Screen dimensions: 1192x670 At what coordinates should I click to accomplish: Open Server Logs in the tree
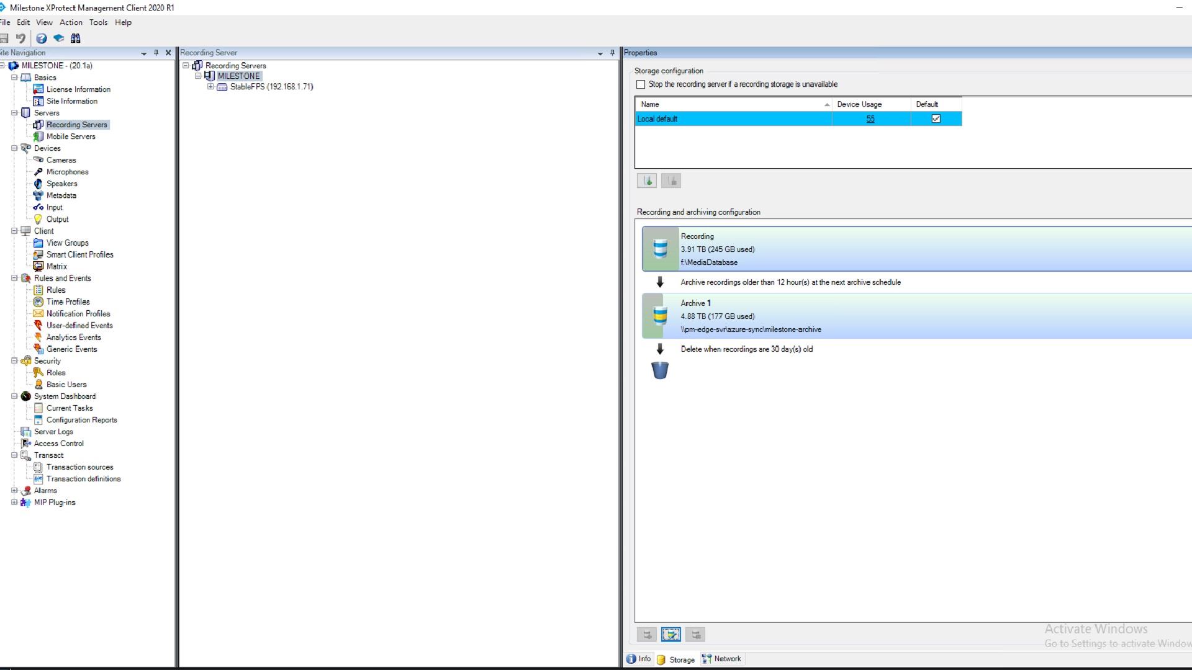[53, 432]
